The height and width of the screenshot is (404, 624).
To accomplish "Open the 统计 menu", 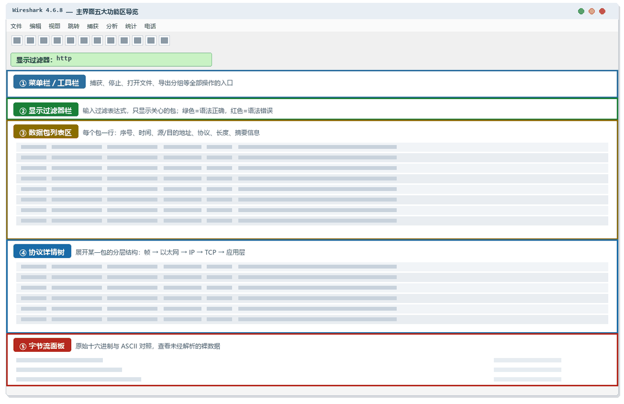I will coord(131,26).
